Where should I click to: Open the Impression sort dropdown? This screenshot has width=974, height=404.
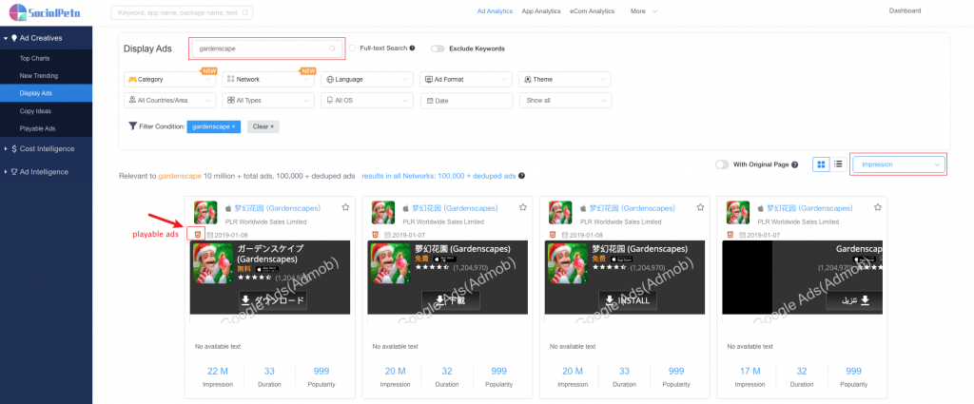tap(899, 164)
